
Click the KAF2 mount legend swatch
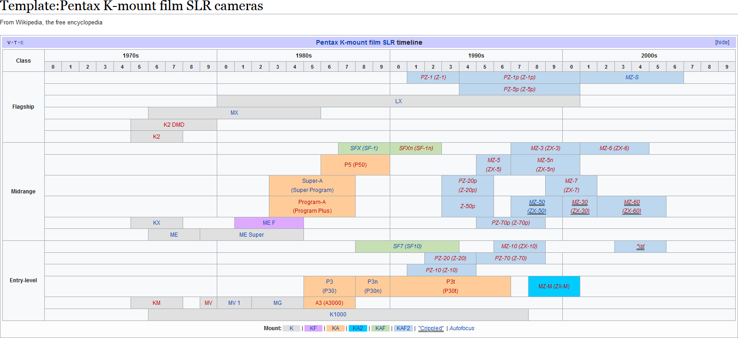pyautogui.click(x=404, y=328)
